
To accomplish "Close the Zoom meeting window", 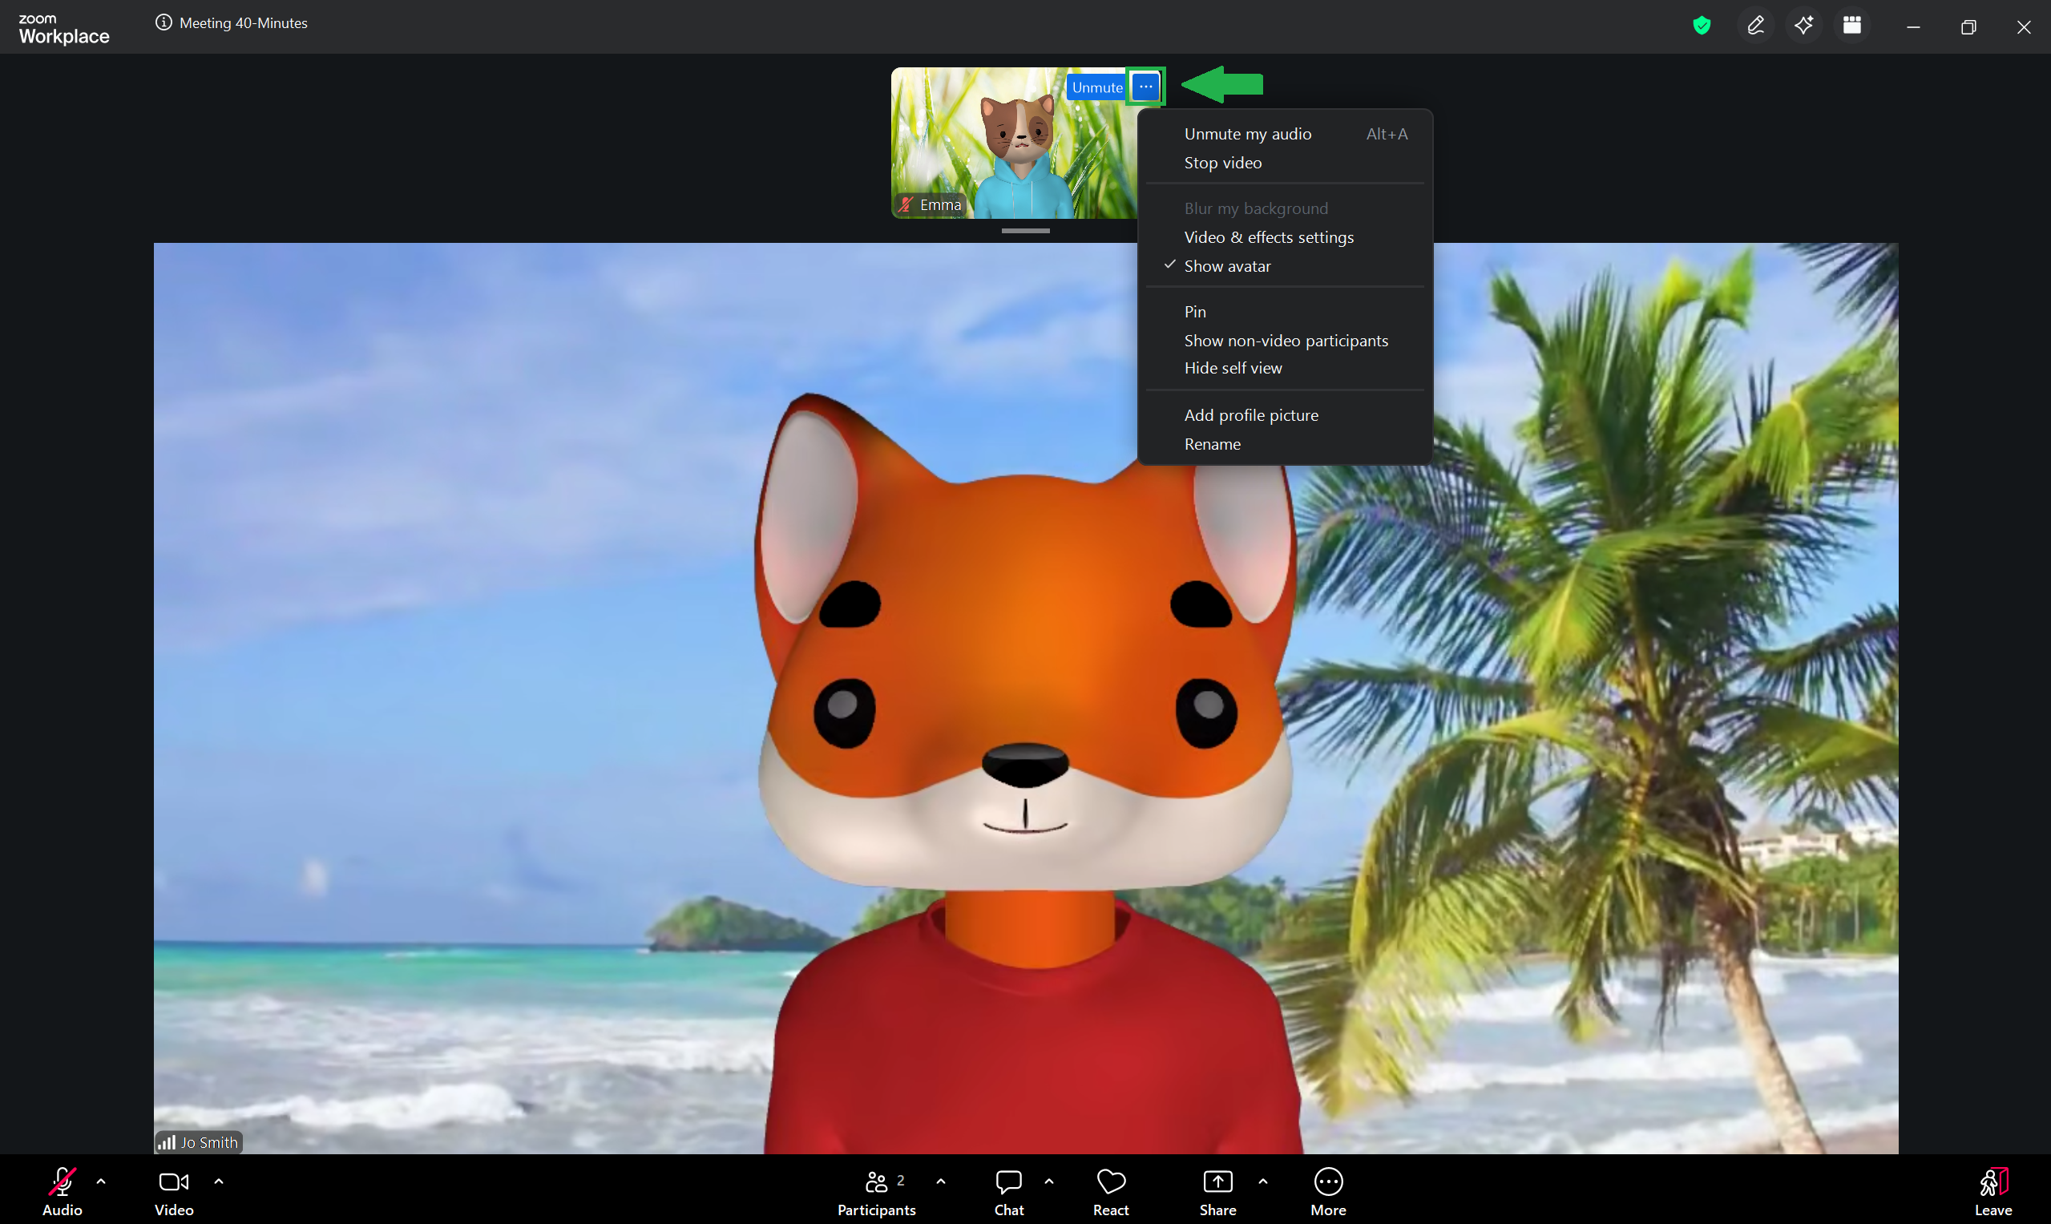I will point(2024,27).
